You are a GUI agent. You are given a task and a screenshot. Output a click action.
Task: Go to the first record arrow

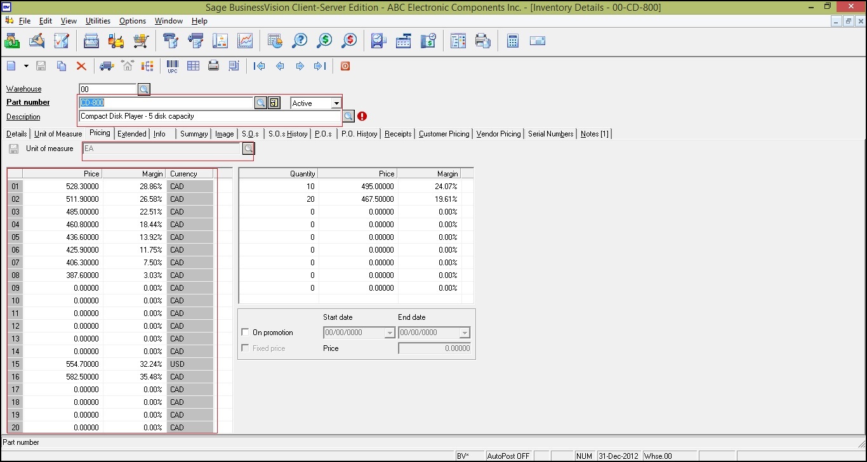[259, 66]
